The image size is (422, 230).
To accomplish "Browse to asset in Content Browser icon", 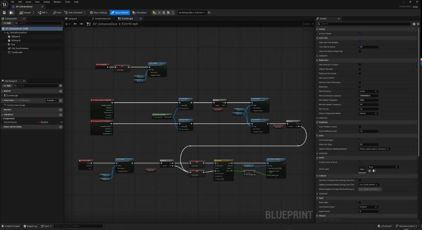I will click(x=11, y=13).
